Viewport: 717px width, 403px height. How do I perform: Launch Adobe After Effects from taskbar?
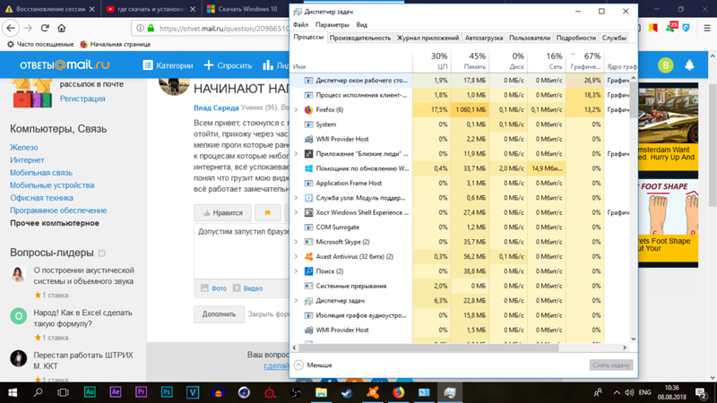(116, 392)
